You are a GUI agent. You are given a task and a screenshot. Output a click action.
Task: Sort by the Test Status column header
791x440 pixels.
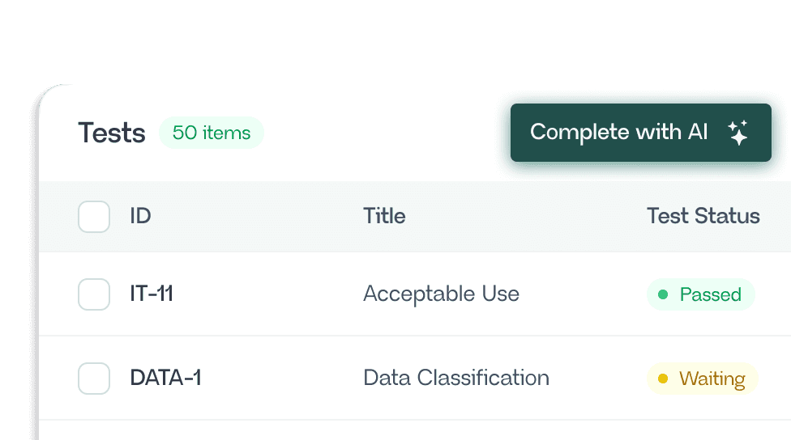[x=703, y=216]
